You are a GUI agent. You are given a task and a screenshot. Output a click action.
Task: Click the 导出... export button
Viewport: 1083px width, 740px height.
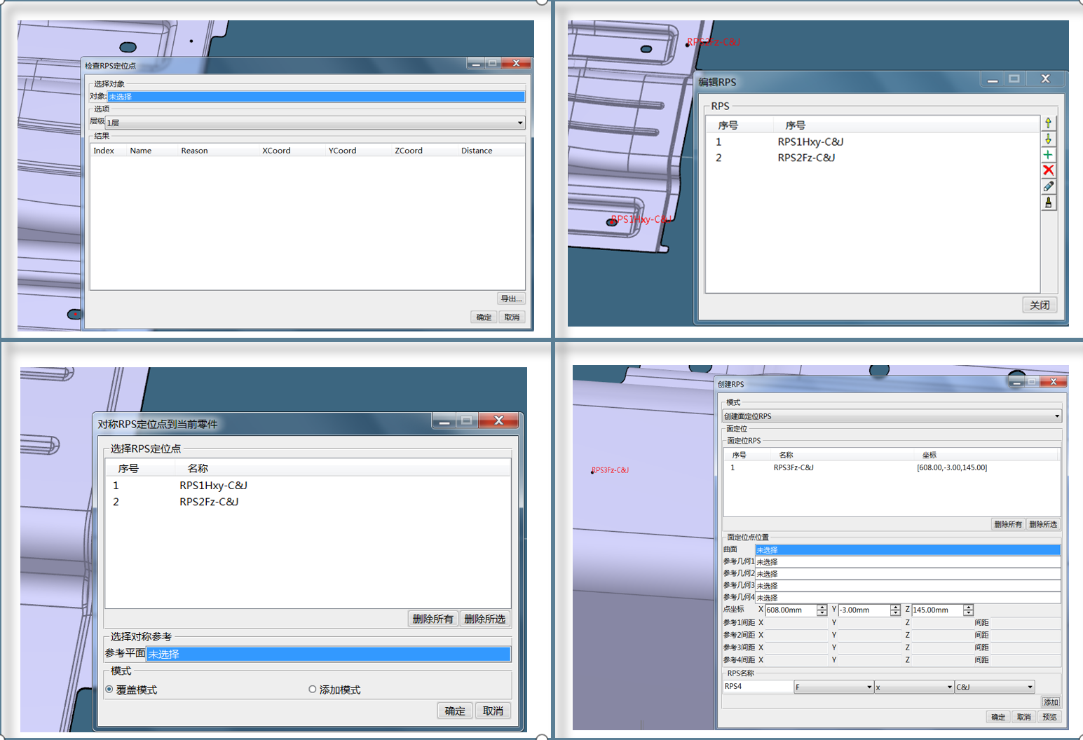(x=511, y=299)
